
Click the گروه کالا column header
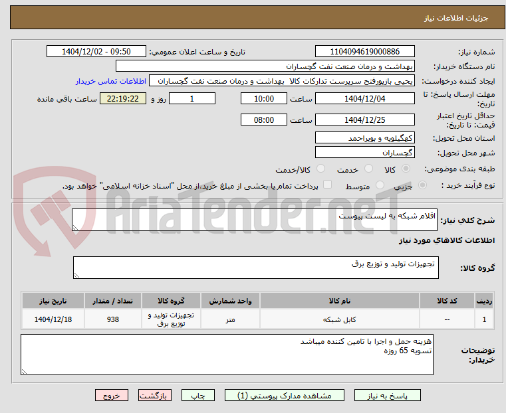(x=171, y=301)
